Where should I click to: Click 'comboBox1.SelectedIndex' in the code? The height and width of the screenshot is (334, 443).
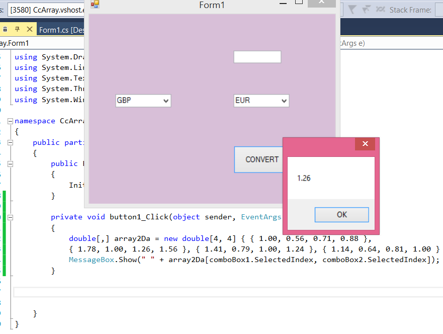[x=261, y=260]
